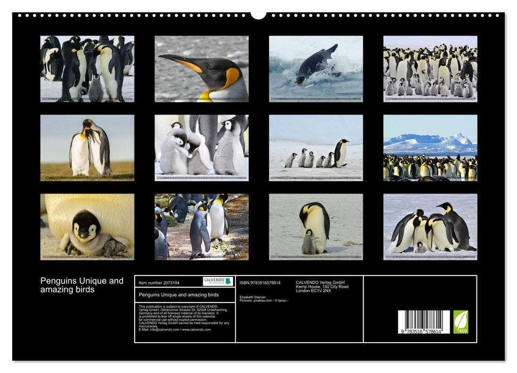Select the diving penguin photo thumbnail
Viewport: 517px width, 373px height.
point(316,70)
